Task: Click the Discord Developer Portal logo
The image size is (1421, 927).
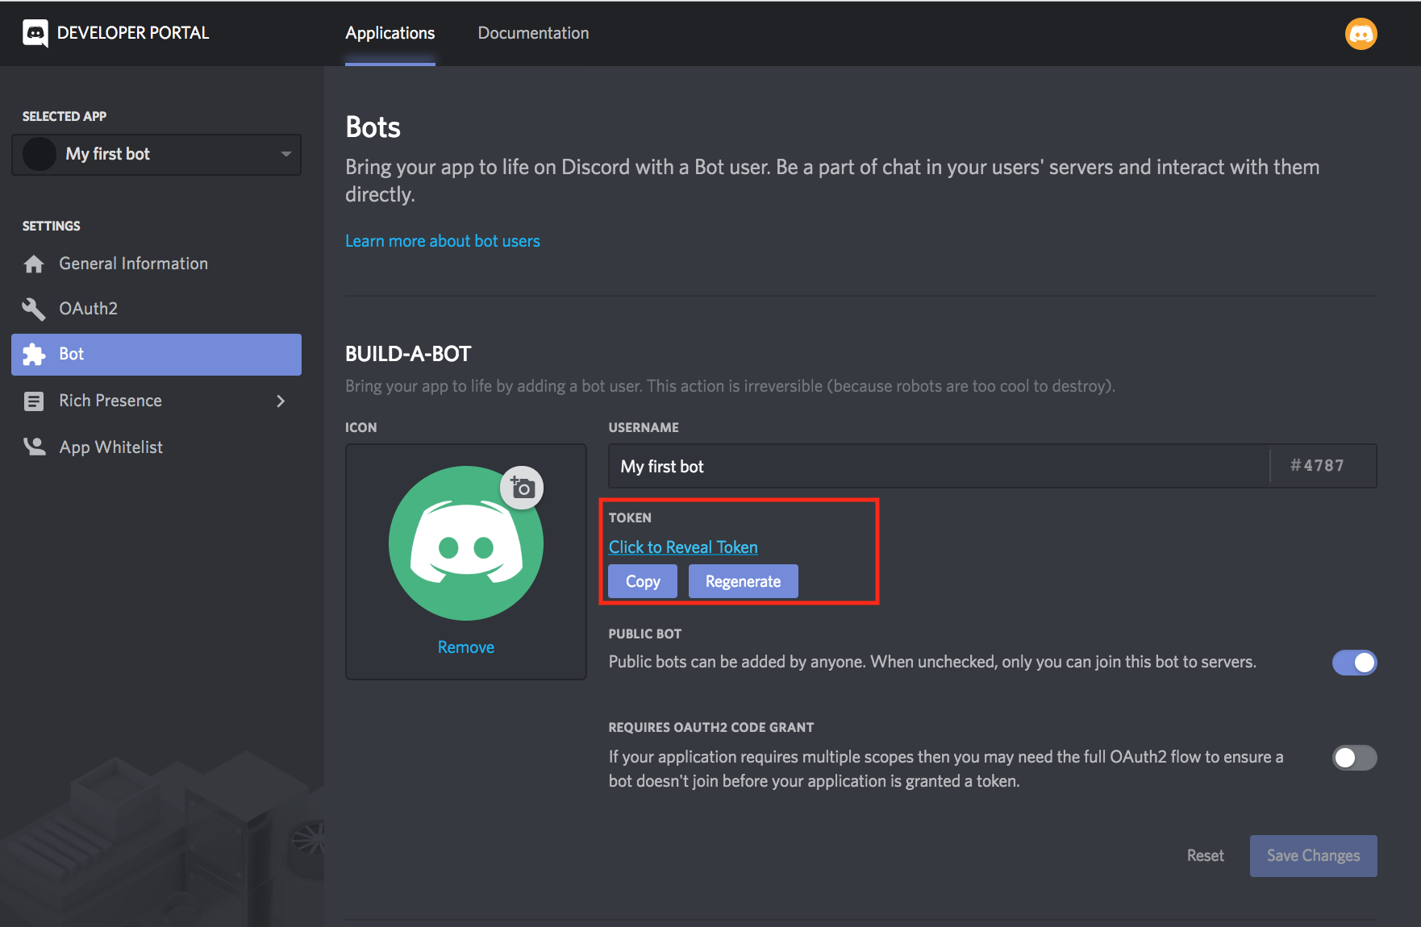Action: (x=35, y=33)
